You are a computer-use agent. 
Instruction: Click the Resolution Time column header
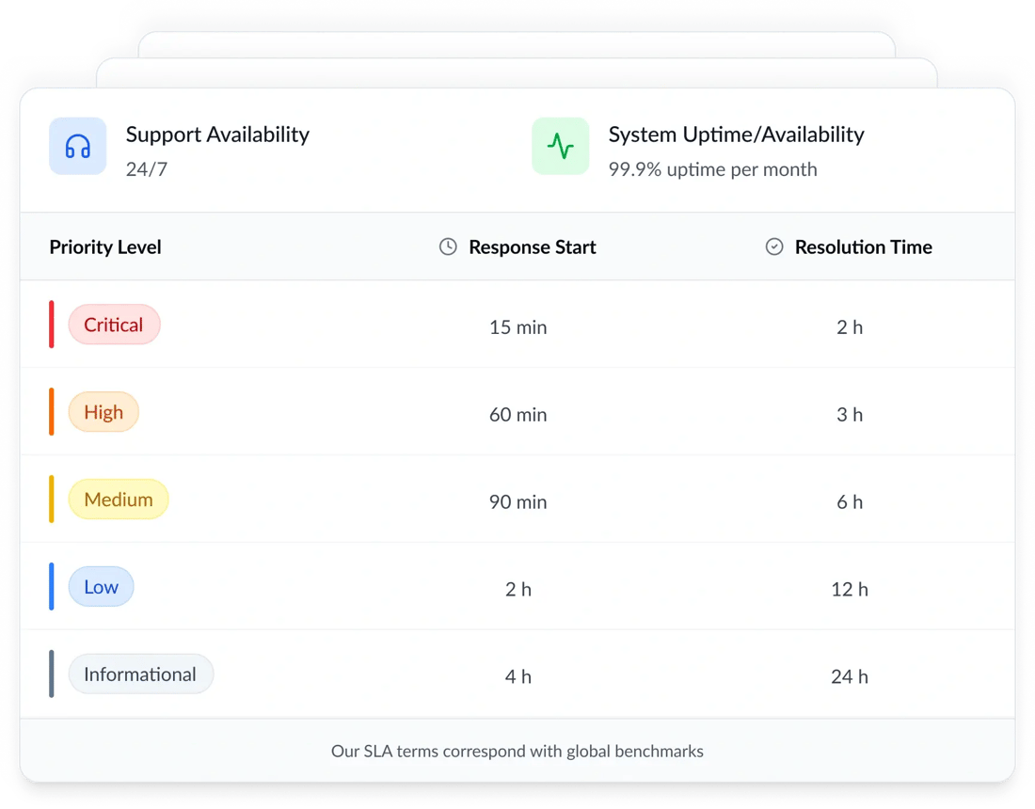tap(863, 247)
